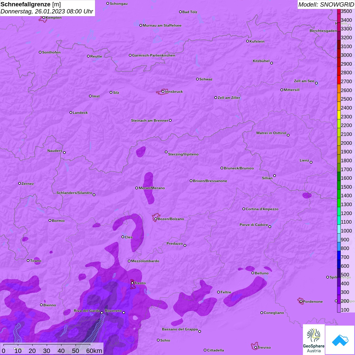
Task: Click the Rovereto location dot
Action: [124, 312]
